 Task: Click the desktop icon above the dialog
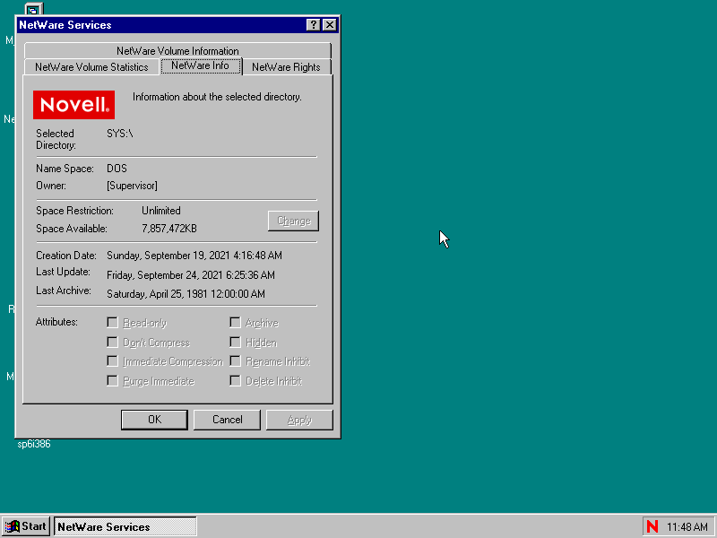coord(34,9)
